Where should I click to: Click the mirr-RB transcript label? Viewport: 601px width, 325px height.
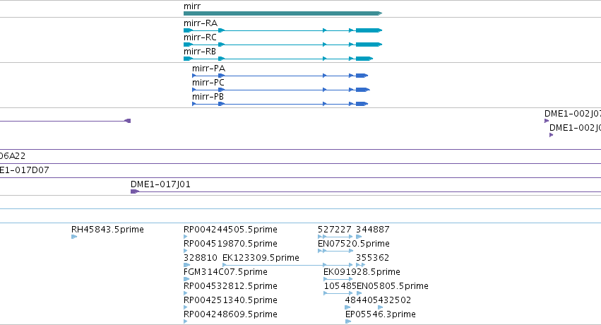[x=200, y=52]
